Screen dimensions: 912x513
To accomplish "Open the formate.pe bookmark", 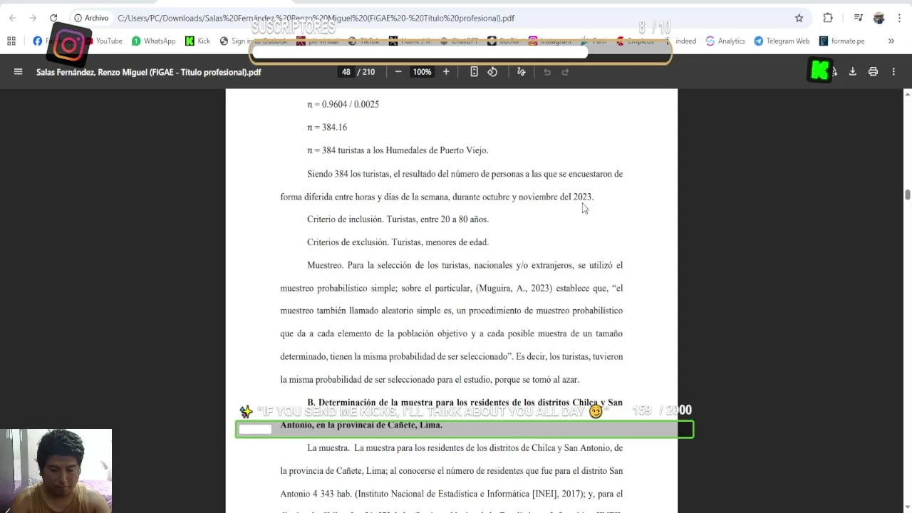I will (841, 41).
